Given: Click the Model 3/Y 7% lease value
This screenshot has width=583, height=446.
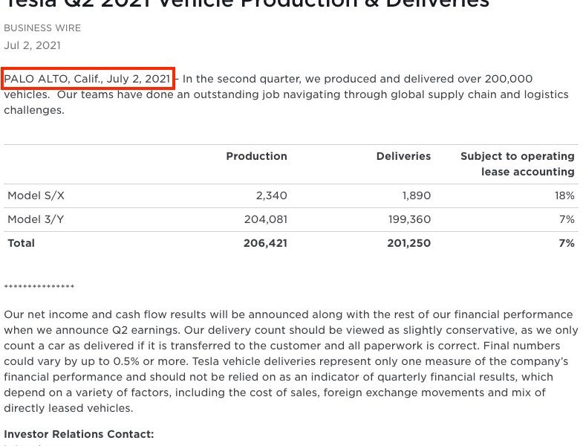Looking at the screenshot, I should tap(567, 219).
